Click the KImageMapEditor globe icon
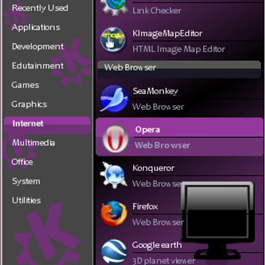Screen dimensions: 265x265 click(113, 40)
